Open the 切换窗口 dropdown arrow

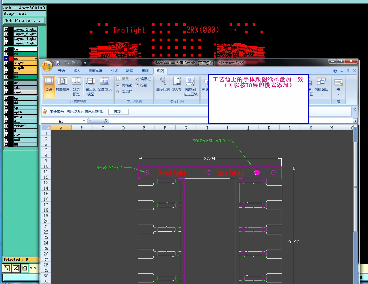pos(321,94)
